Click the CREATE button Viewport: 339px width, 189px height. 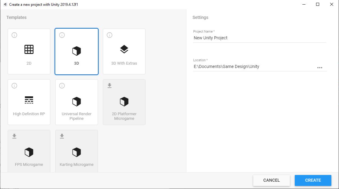click(x=313, y=180)
